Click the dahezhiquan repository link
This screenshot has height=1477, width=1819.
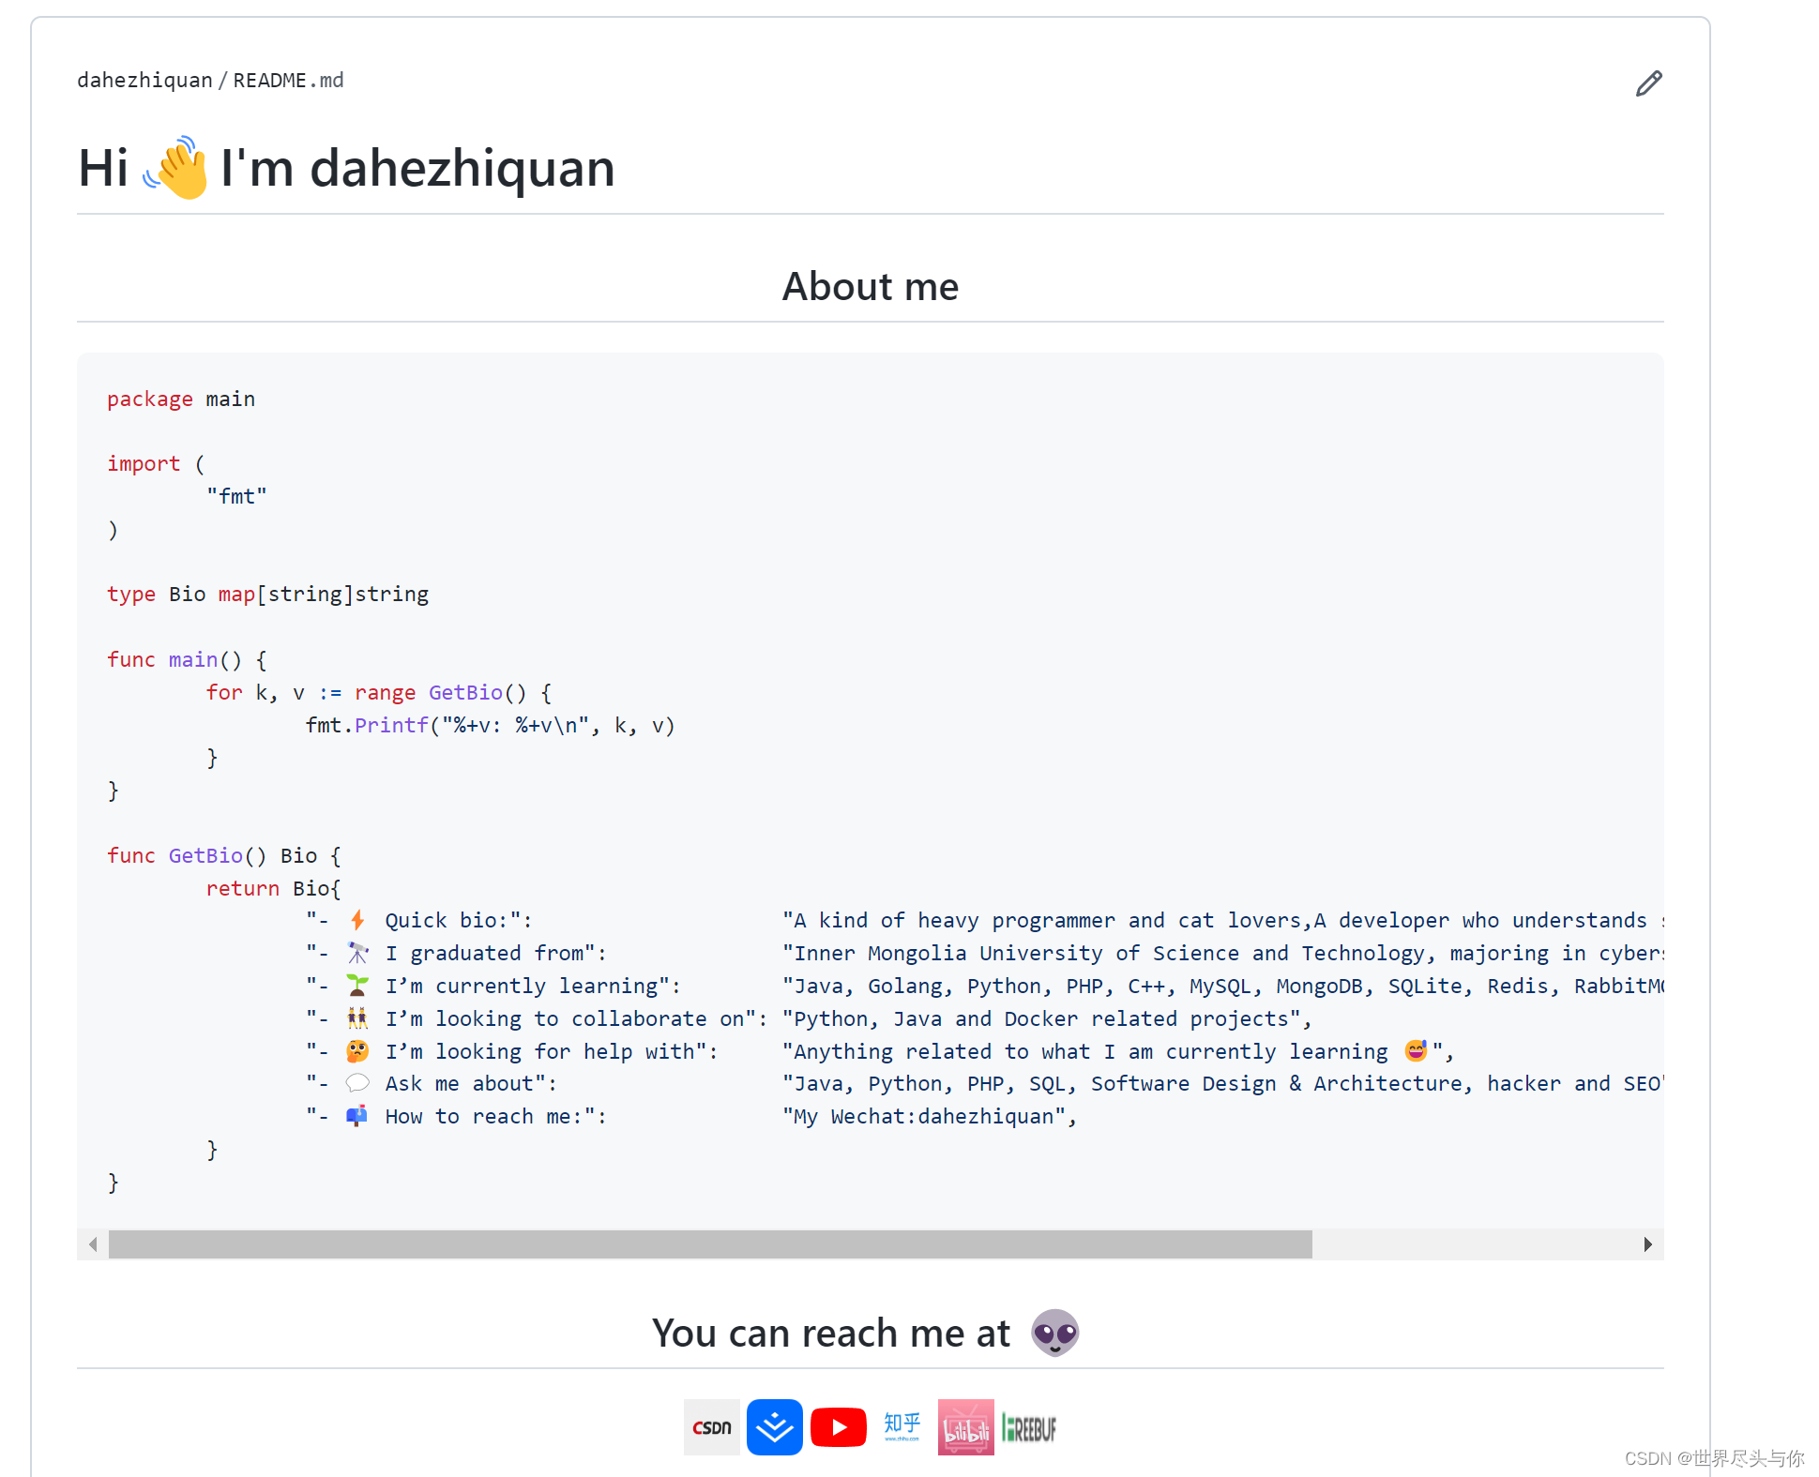[x=144, y=81]
